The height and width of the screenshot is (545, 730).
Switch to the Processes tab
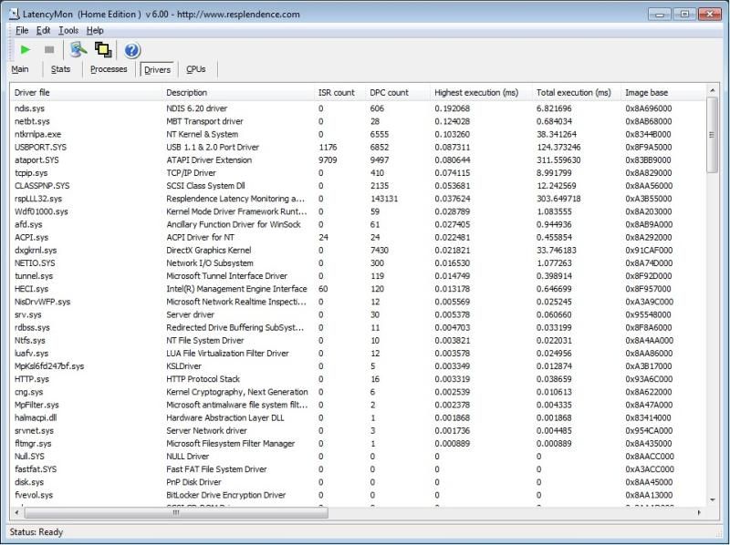pos(109,69)
